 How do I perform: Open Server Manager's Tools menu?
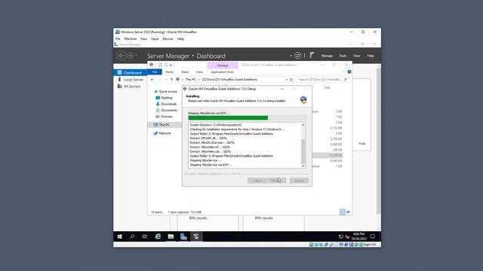click(343, 56)
